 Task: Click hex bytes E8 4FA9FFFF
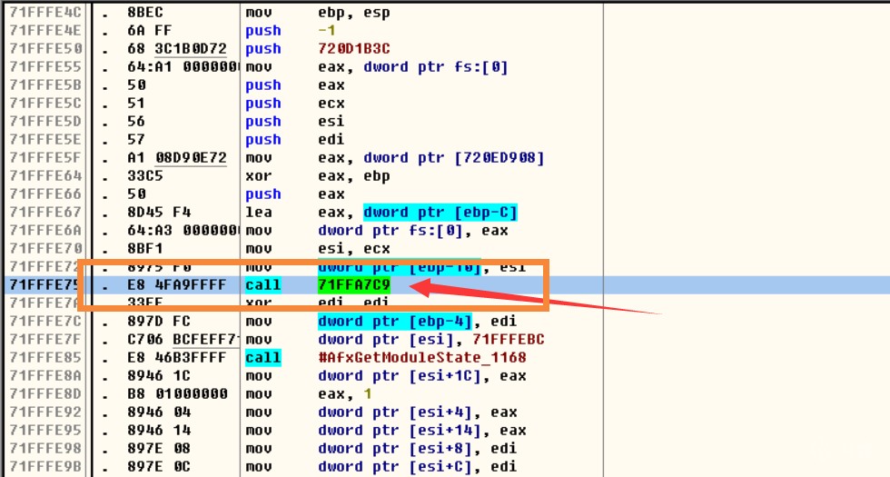point(177,284)
